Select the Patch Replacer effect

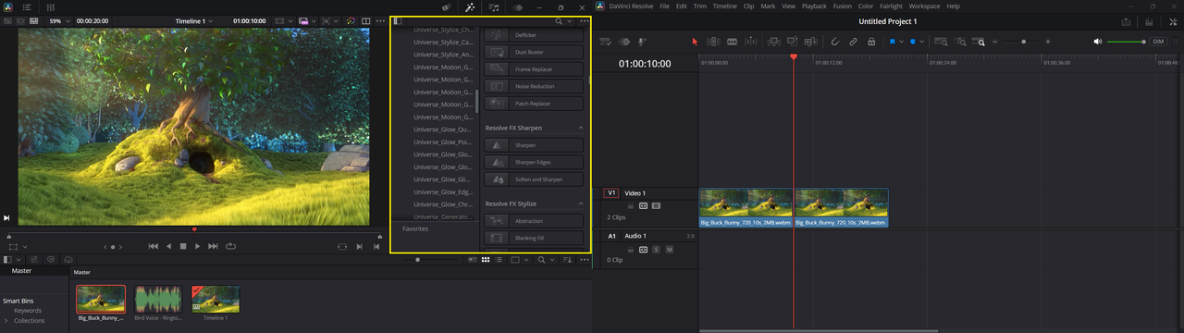point(534,104)
